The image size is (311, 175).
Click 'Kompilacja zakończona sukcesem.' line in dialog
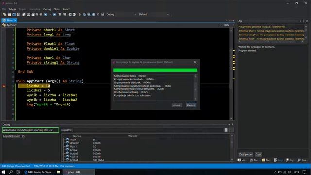coord(132,95)
